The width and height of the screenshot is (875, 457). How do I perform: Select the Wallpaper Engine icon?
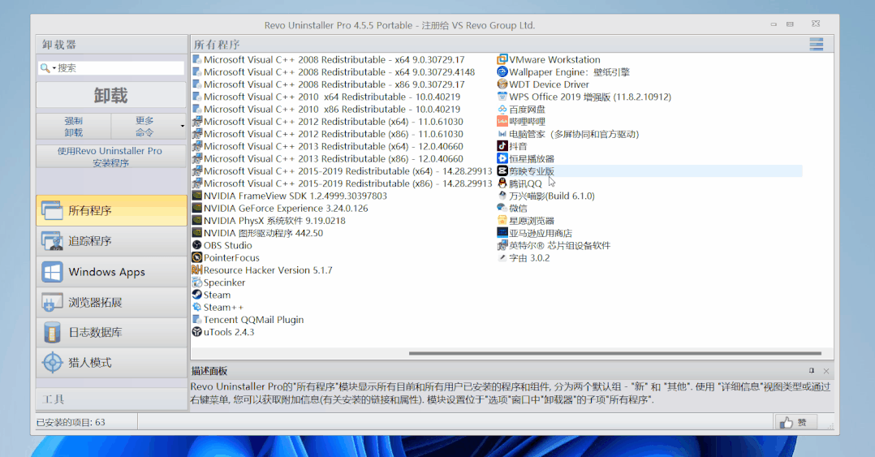click(x=502, y=71)
